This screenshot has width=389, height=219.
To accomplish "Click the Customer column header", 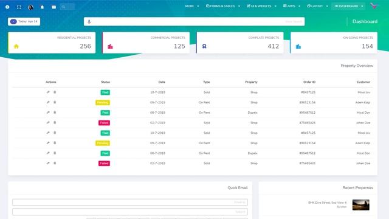I will click(363, 82).
